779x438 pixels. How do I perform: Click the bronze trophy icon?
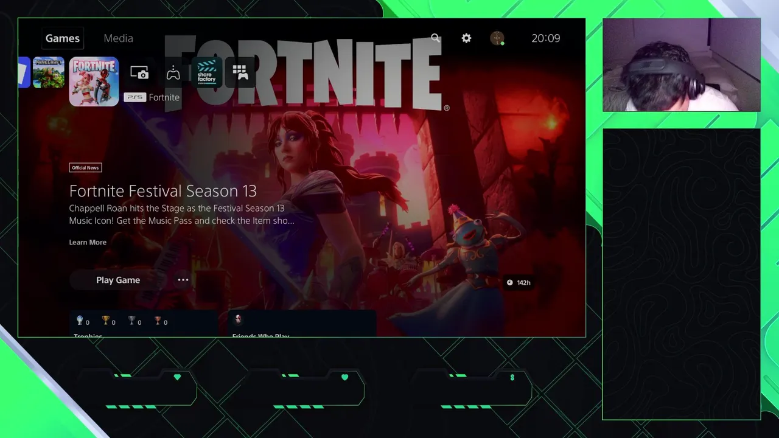[158, 320]
